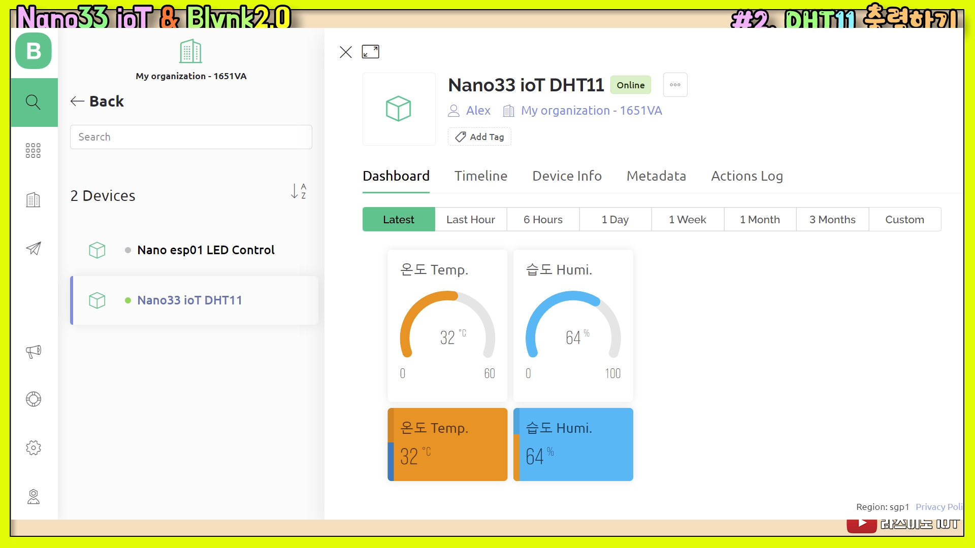Click the device Search input field
The height and width of the screenshot is (548, 975).
point(191,137)
